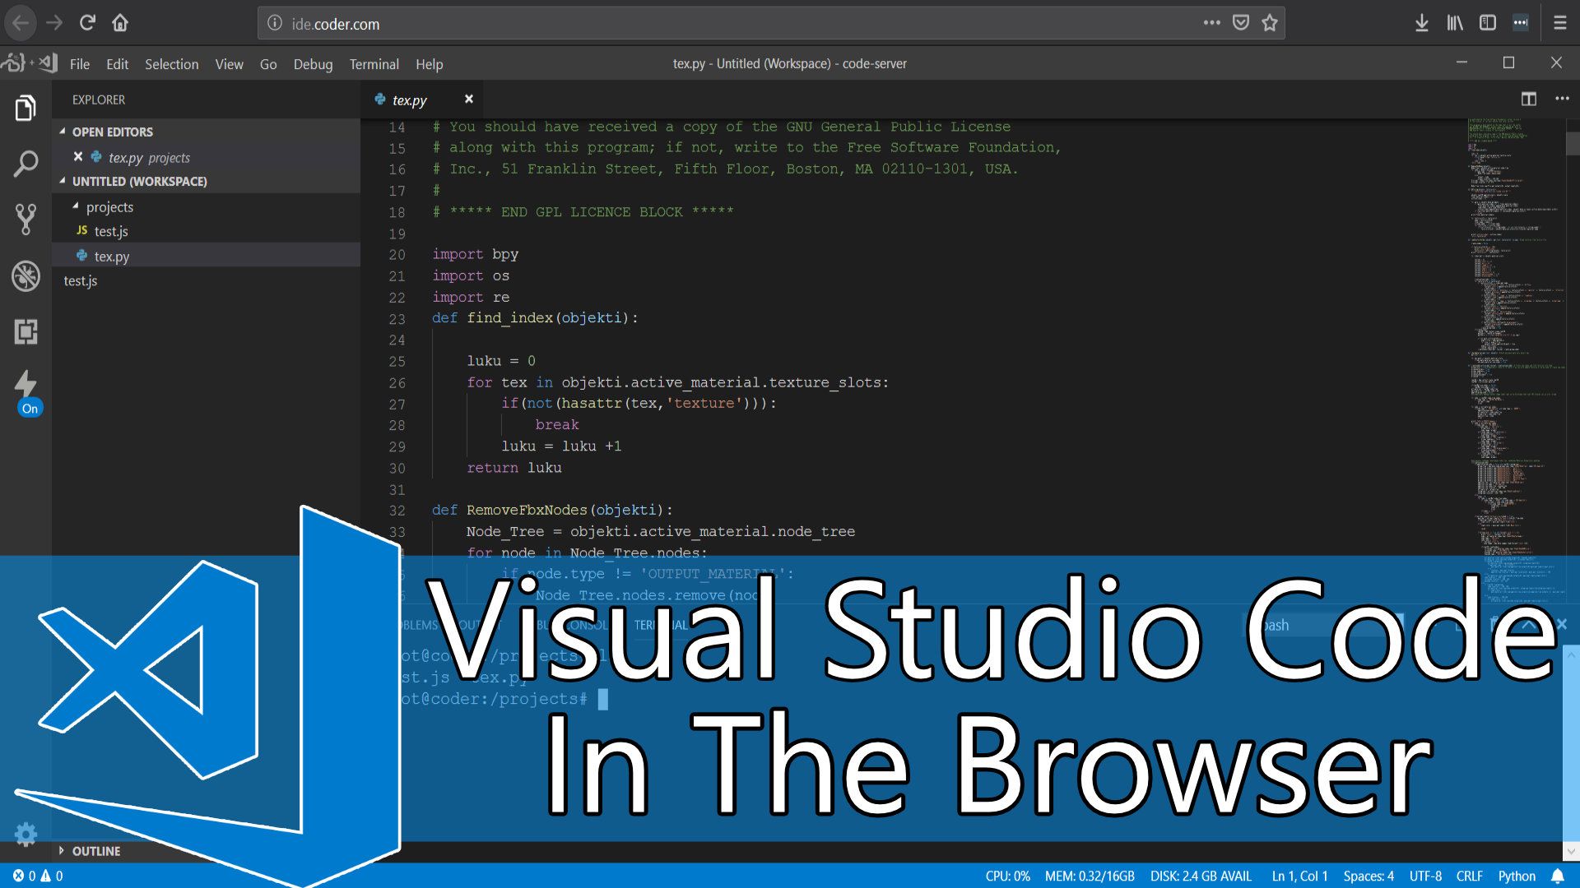The width and height of the screenshot is (1580, 888).
Task: Click the editor vertical scrollbar thumb
Action: (x=1572, y=144)
